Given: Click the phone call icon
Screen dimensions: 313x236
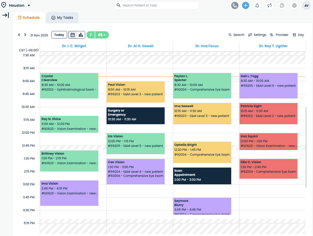Looking at the screenshot, I should tap(235, 5).
